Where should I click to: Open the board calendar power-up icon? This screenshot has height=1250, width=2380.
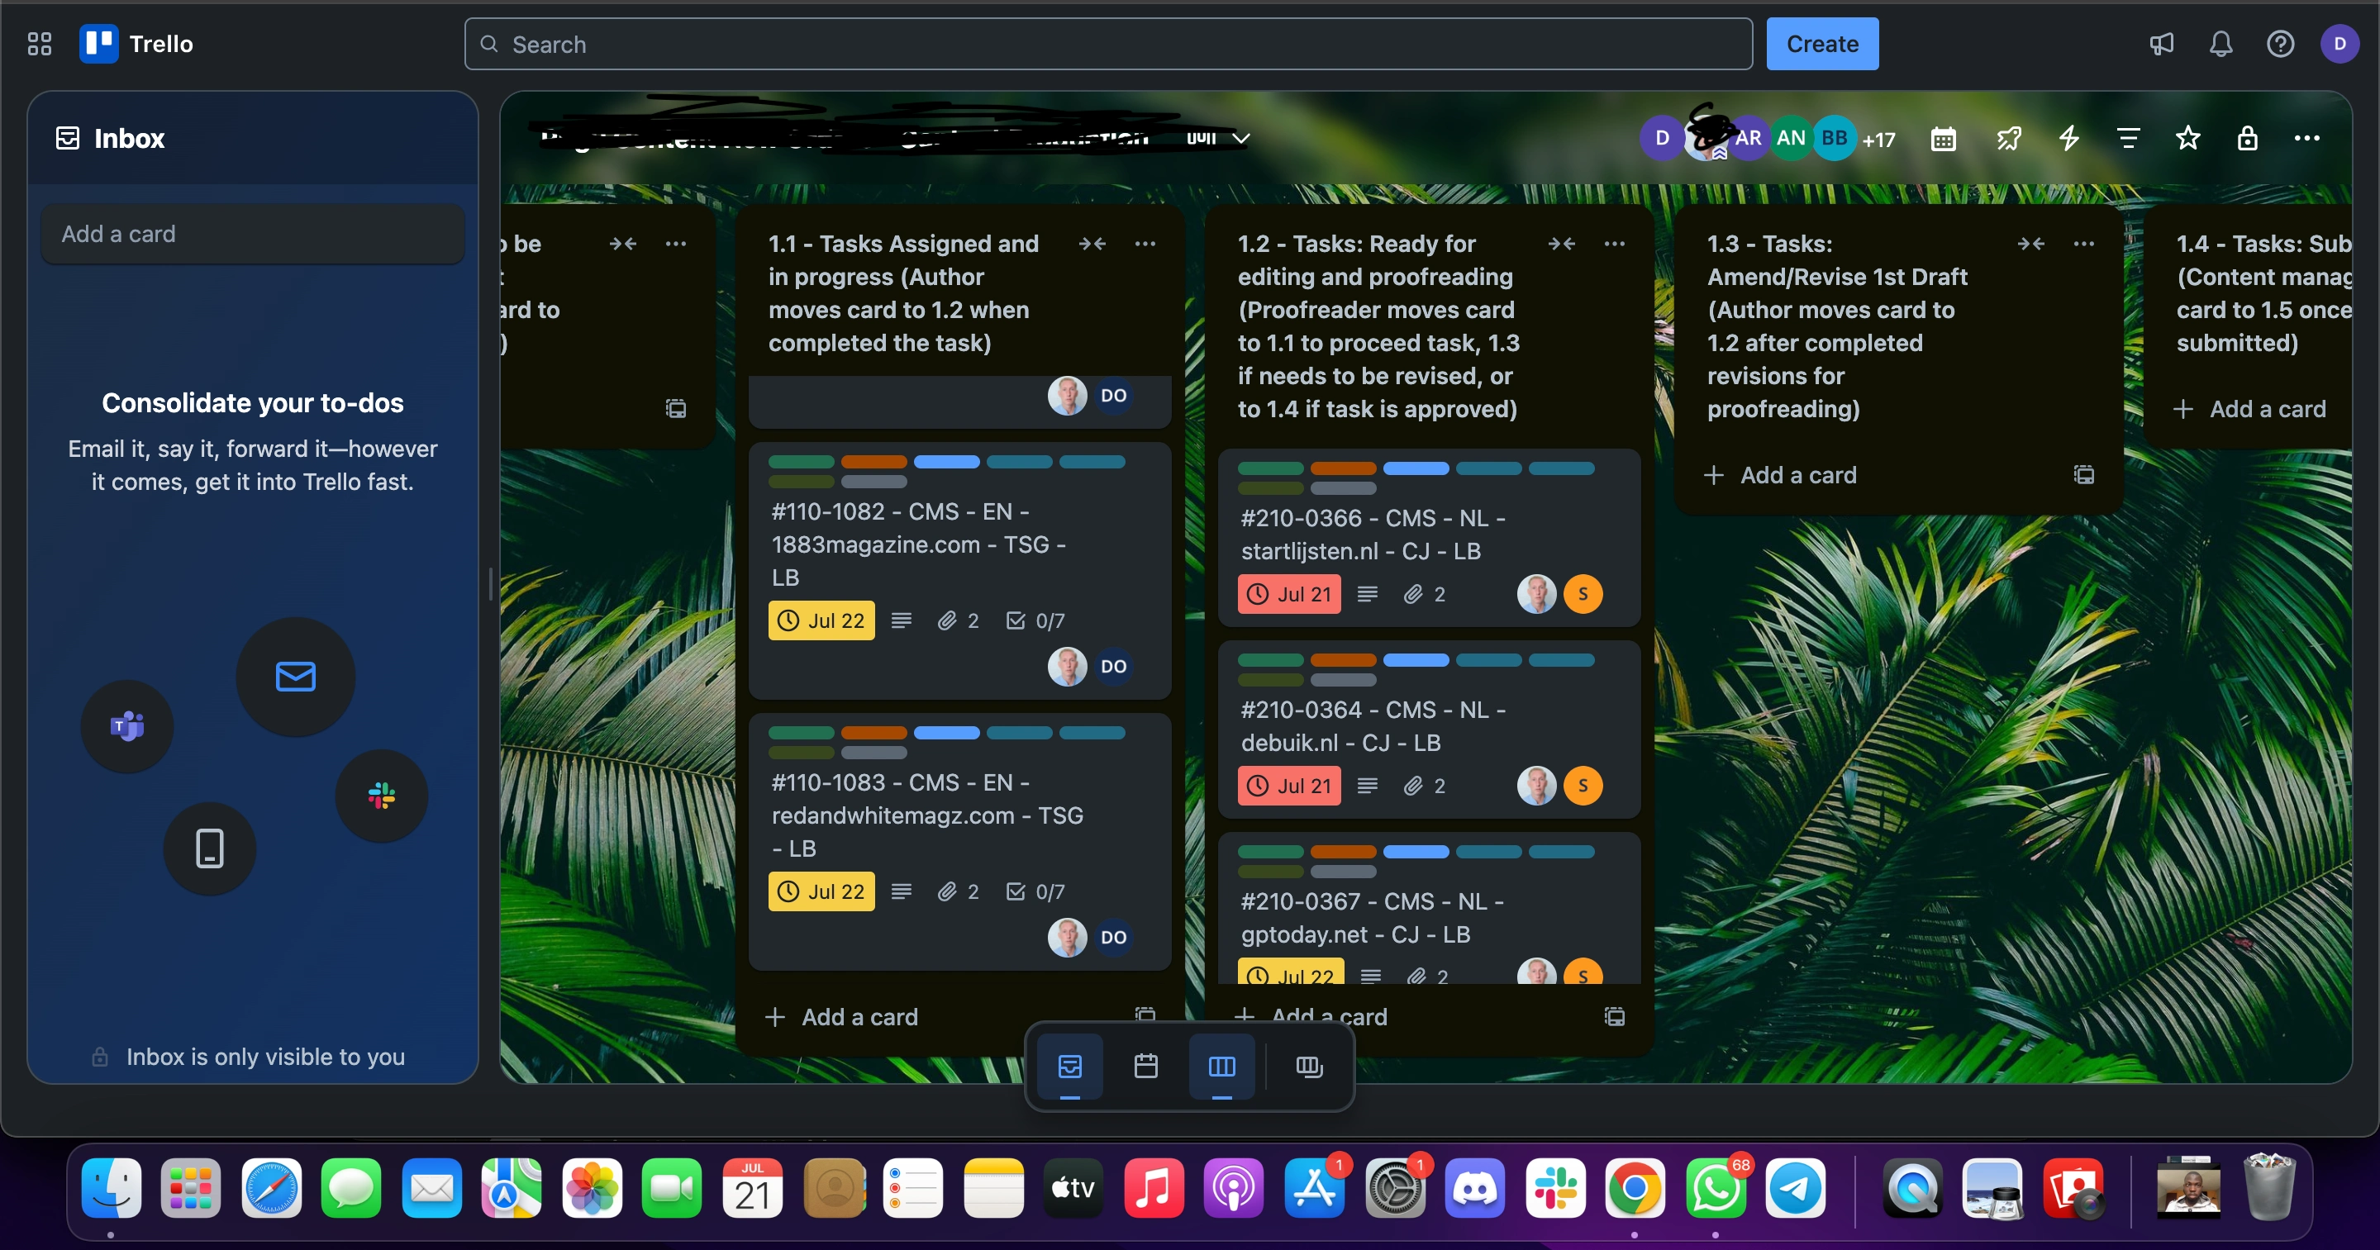[x=1943, y=139]
